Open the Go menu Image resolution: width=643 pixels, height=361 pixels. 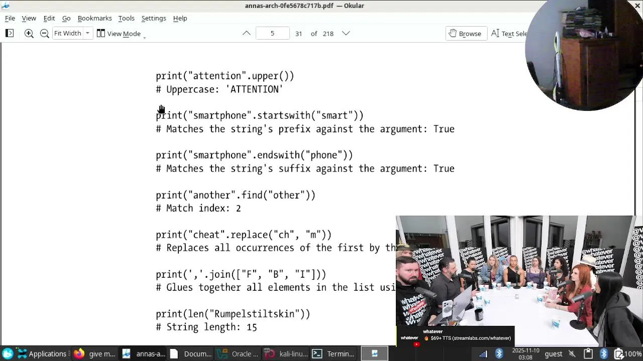66,18
